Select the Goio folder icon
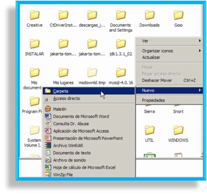The width and height of the screenshot is (207, 195). click(x=178, y=15)
